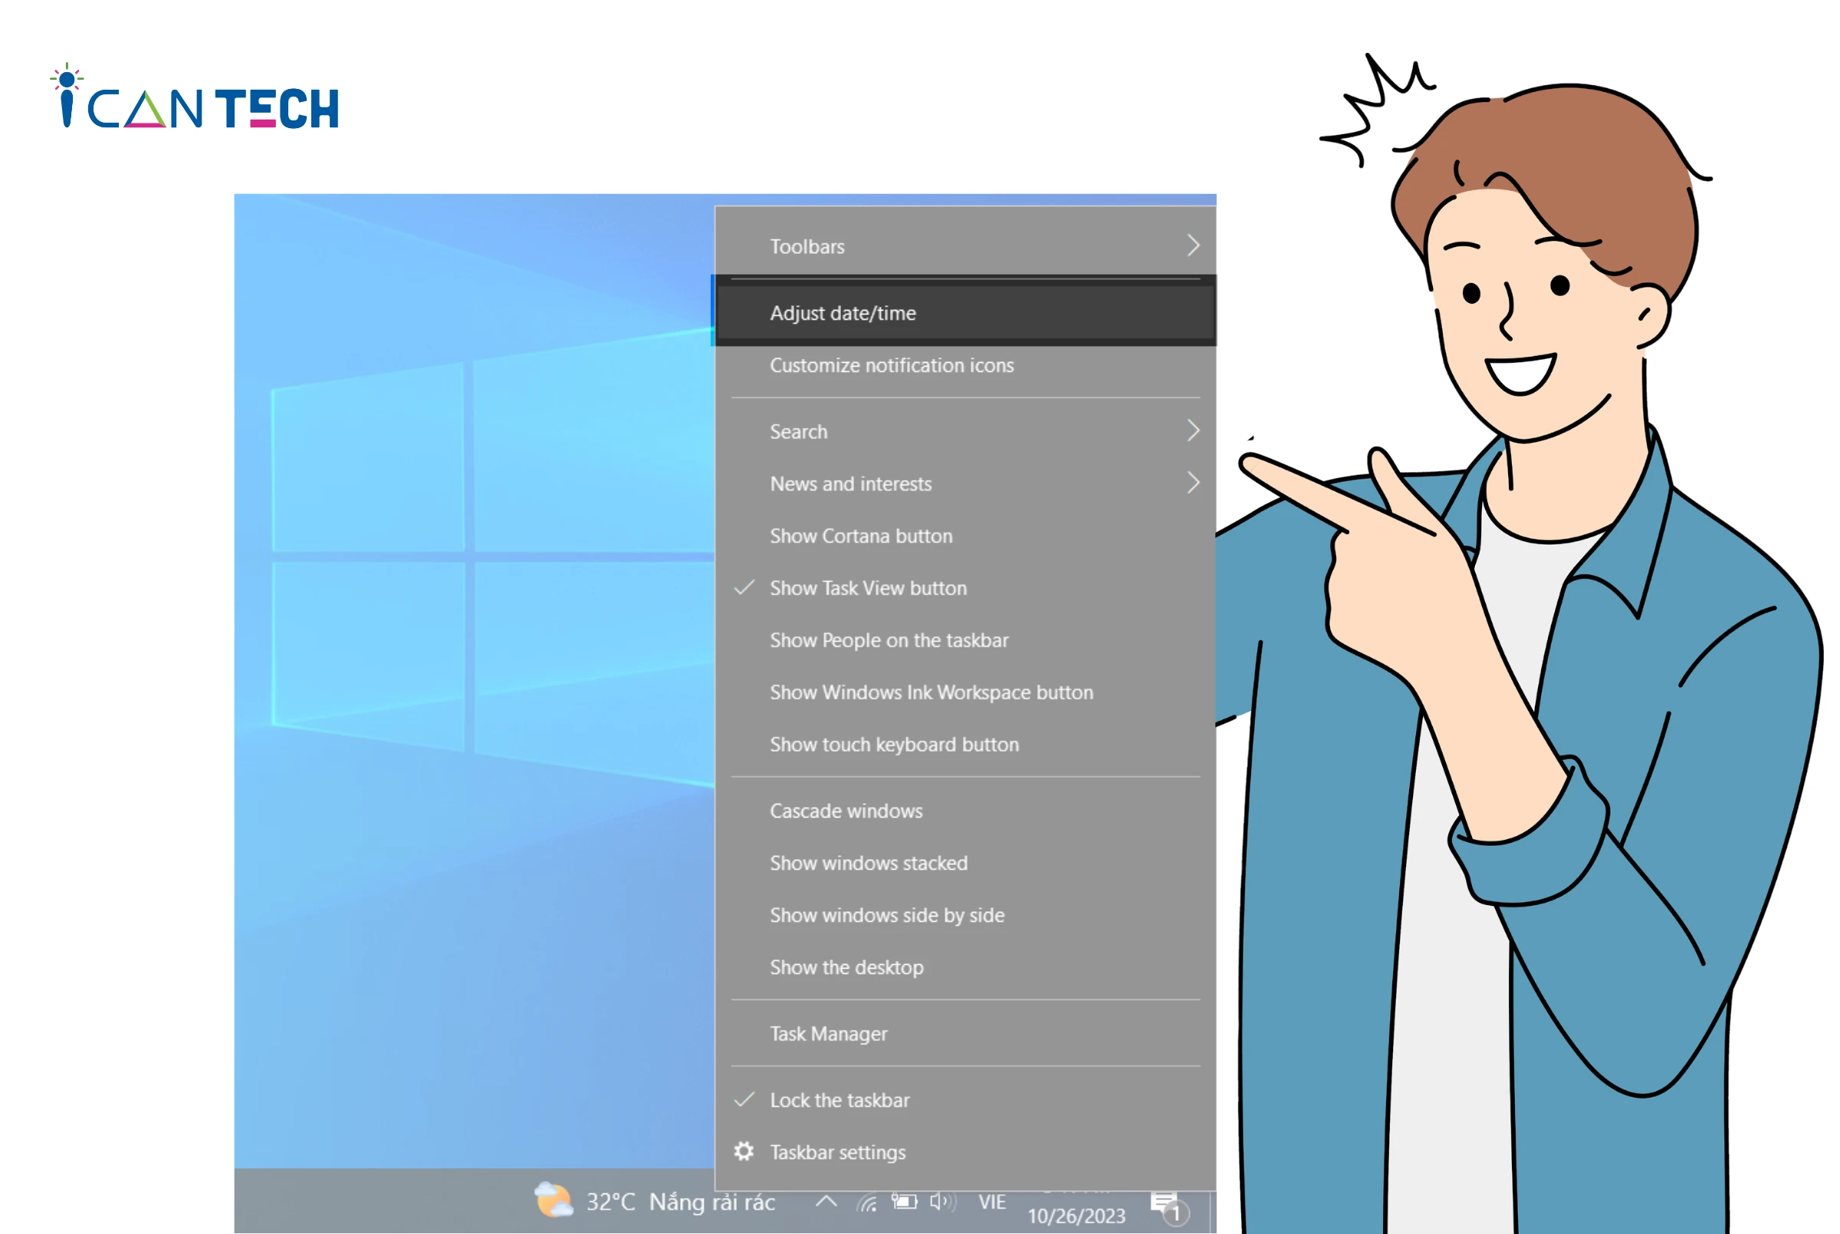
Task: Enable Show Windows Ink Workspace button
Action: pos(965,693)
